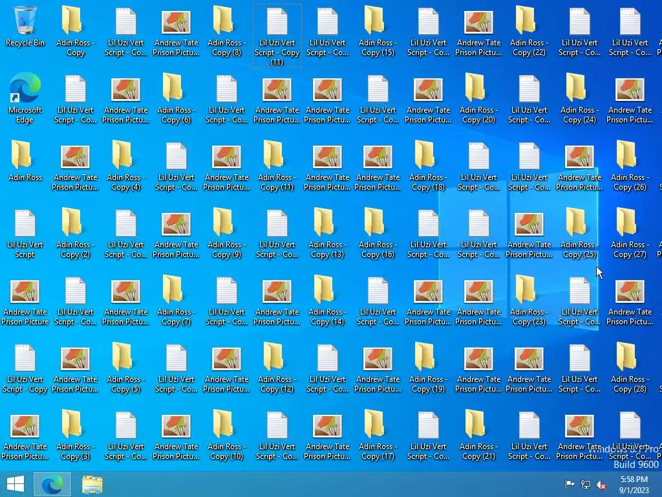Select Adin Ross - Copy (26) folder
This screenshot has width=662, height=497.
point(630,166)
